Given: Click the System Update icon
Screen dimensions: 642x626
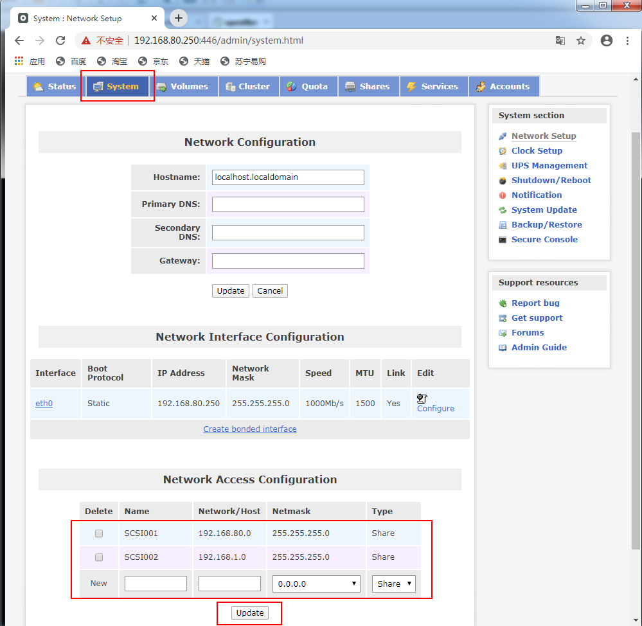Looking at the screenshot, I should (x=503, y=210).
